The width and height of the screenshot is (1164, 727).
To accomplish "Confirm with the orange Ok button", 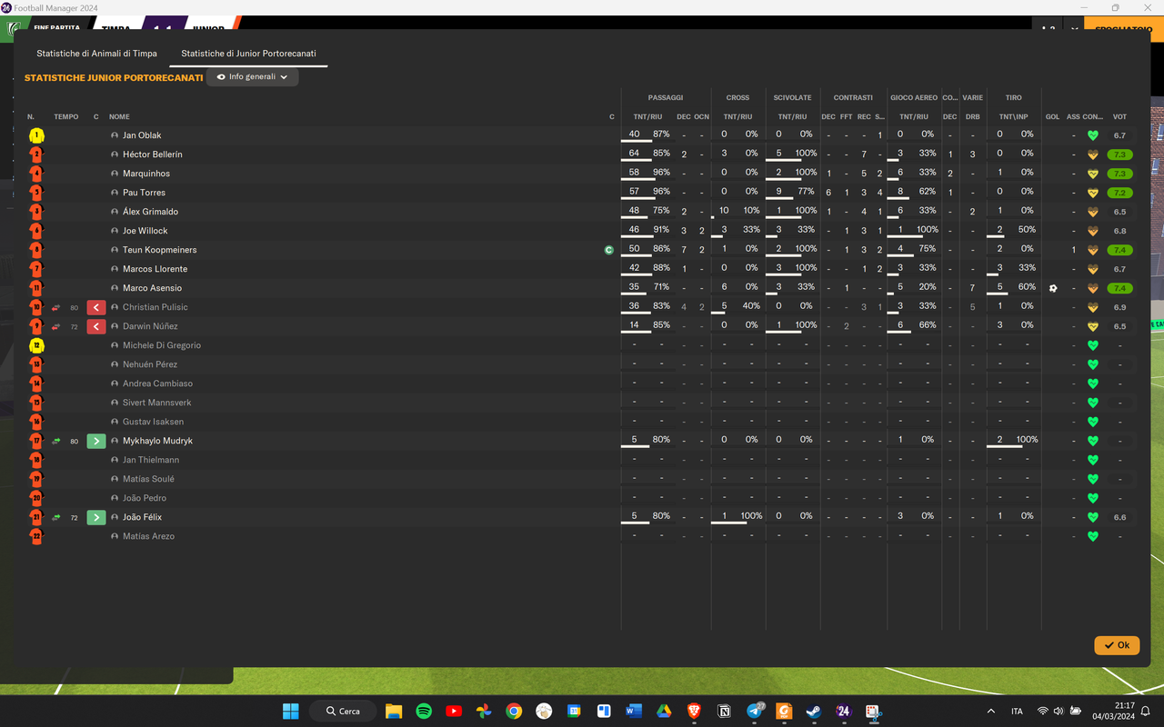I will (x=1117, y=645).
